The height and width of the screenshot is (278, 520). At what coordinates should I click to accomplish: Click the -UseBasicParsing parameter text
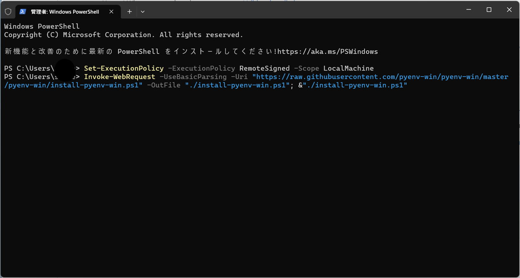(193, 77)
